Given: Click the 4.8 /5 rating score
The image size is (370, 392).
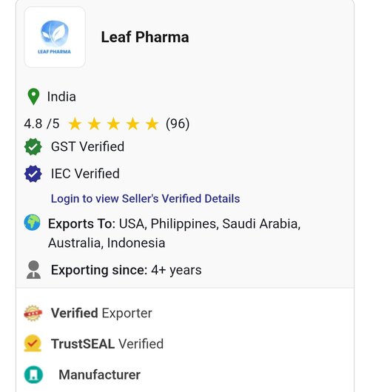Looking at the screenshot, I should click(x=41, y=124).
